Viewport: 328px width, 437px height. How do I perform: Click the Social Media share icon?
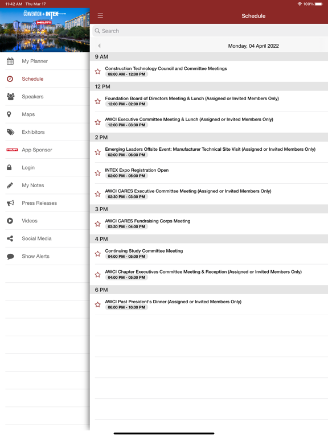10,238
